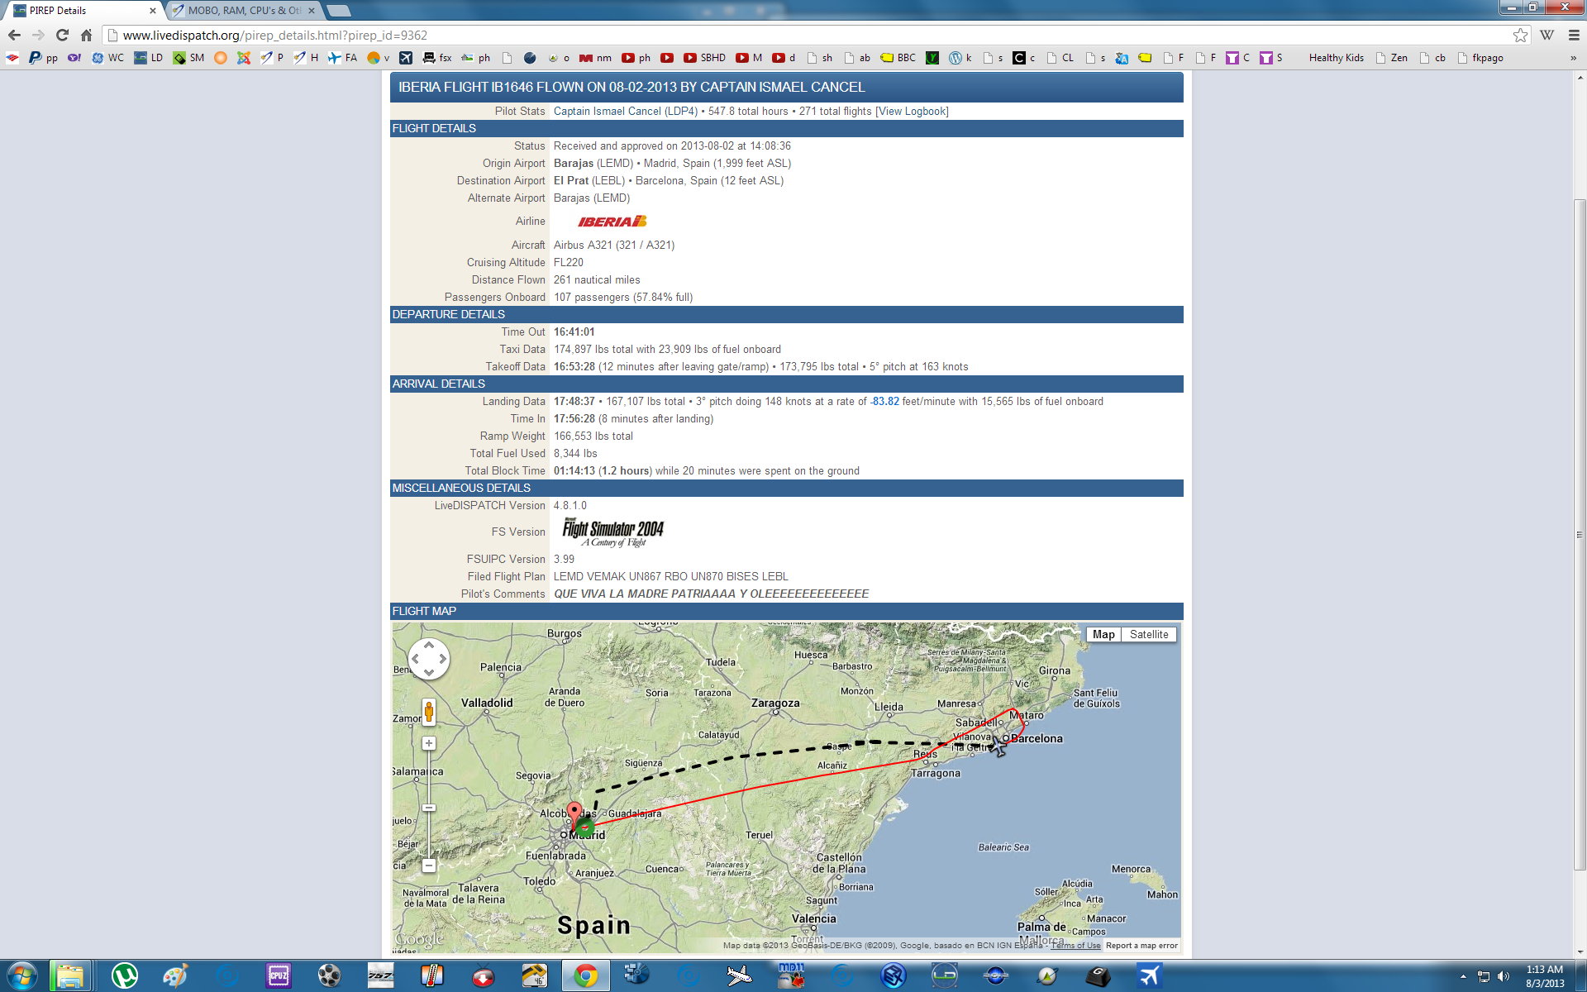The height and width of the screenshot is (992, 1587).
Task: Open the Barajas (LEMD) origin airport link
Action: click(x=593, y=164)
